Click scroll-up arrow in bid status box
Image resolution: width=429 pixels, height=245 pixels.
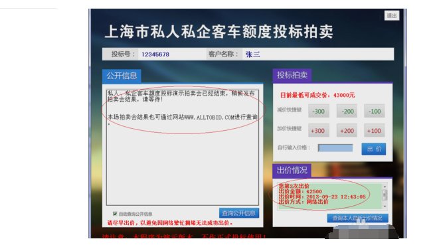click(x=385, y=187)
